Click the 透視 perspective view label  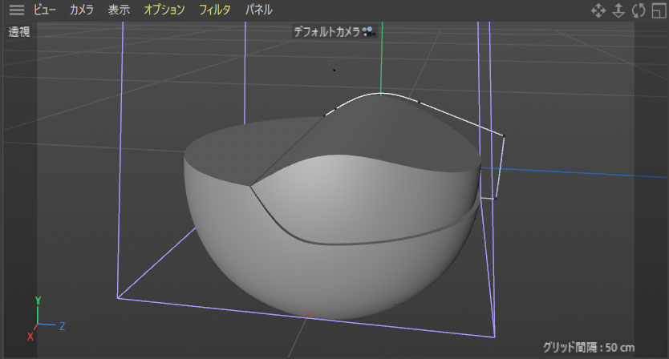(x=19, y=32)
